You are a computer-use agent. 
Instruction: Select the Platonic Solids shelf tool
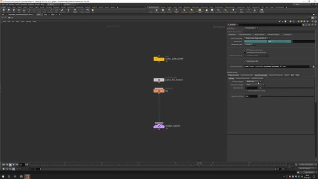pyautogui.click(x=75, y=10)
